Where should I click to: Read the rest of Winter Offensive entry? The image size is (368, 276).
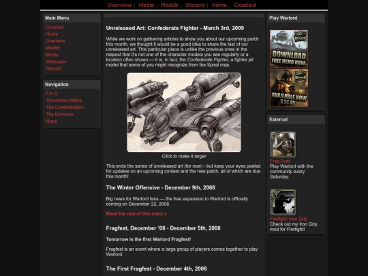point(136,214)
